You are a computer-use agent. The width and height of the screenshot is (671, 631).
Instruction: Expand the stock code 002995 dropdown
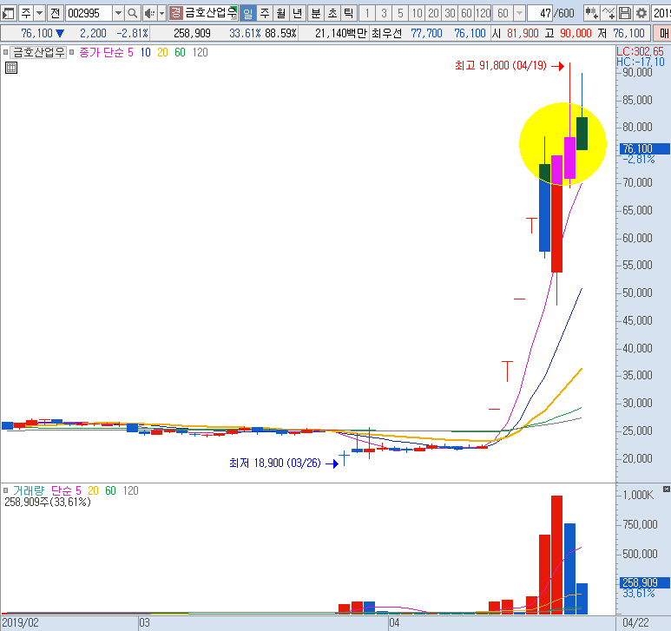pos(117,13)
